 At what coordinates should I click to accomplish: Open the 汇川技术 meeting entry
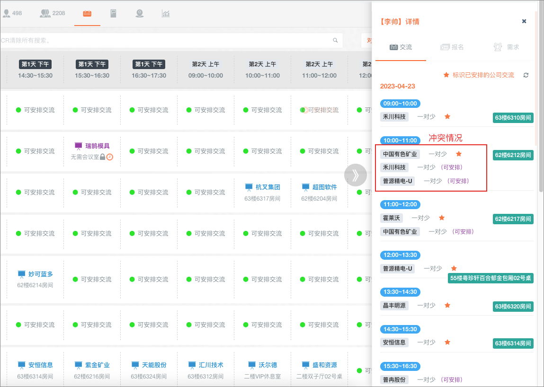tap(211, 365)
